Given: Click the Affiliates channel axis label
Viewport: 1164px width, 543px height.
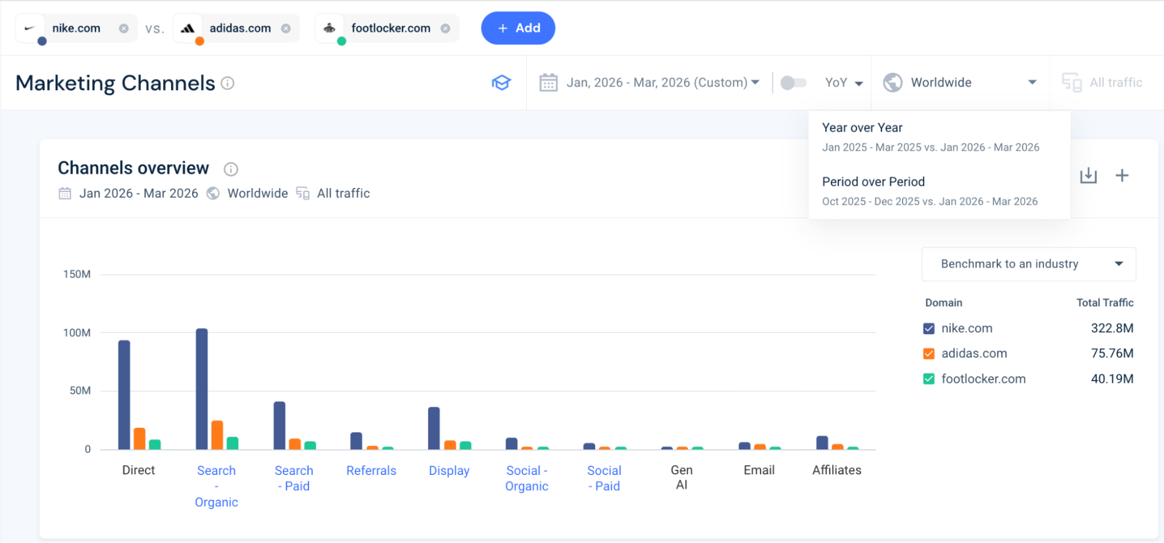Looking at the screenshot, I should (x=837, y=470).
